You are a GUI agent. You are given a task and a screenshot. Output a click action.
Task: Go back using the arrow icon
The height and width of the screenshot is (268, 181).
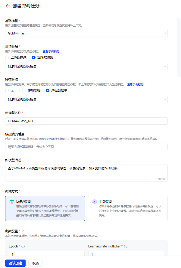point(8,6)
